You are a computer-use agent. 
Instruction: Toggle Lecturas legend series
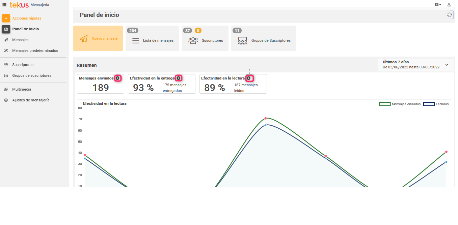pos(436,104)
